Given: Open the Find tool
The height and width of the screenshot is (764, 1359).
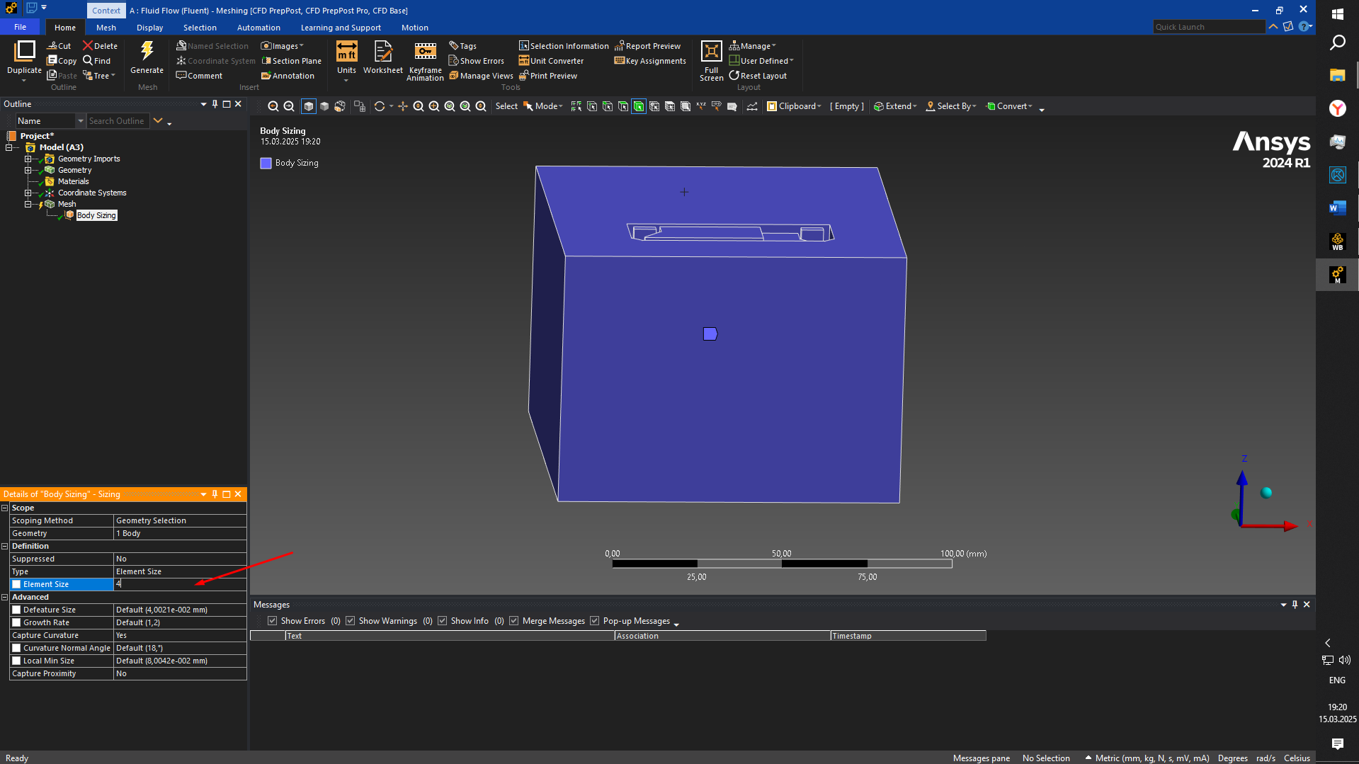Looking at the screenshot, I should [x=96, y=61].
